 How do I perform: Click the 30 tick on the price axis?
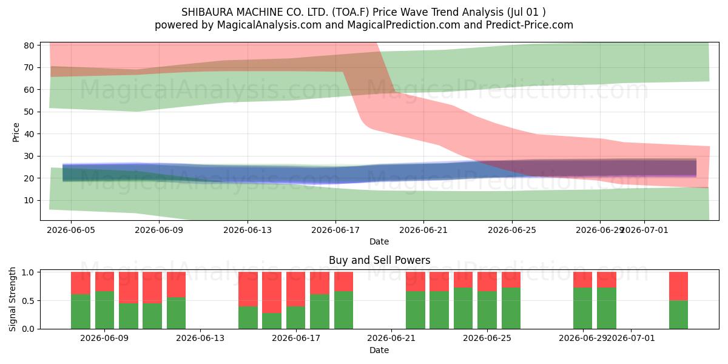click(30, 156)
